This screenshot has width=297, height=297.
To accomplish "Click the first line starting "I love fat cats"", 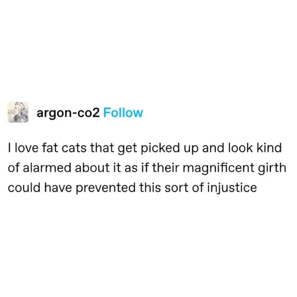I will click(145, 148).
